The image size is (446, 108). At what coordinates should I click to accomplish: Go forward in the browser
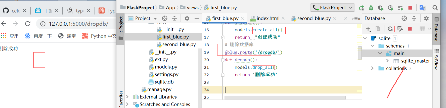click(x=16, y=24)
